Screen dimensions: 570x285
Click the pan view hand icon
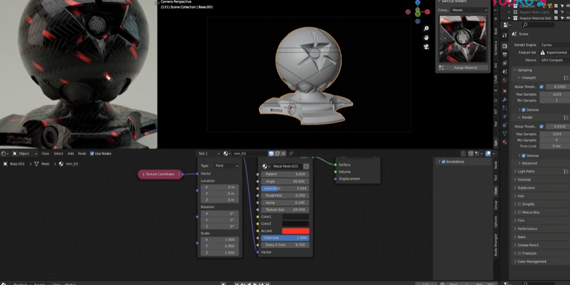426,38
